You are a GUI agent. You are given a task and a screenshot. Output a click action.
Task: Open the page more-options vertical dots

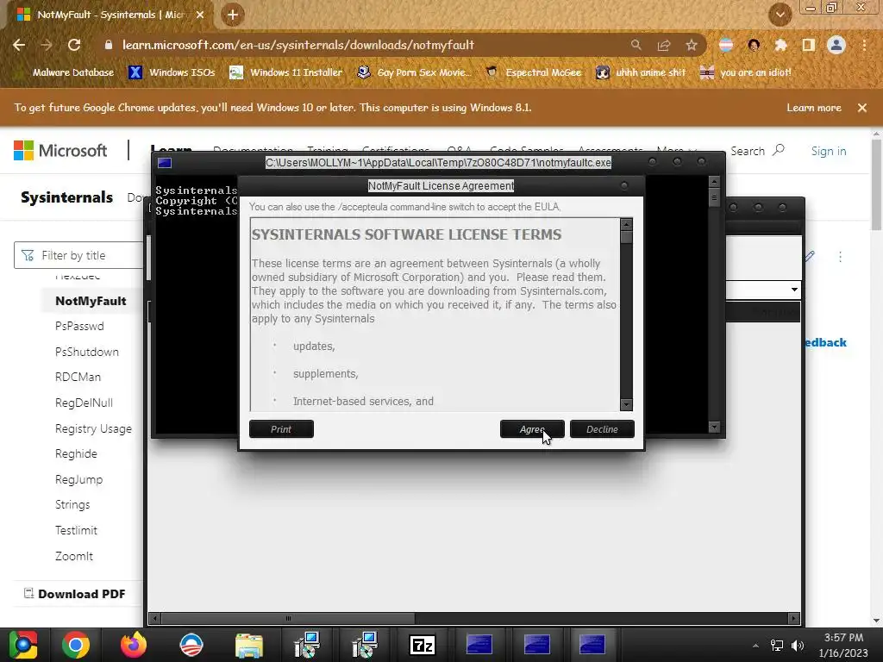pyautogui.click(x=840, y=257)
